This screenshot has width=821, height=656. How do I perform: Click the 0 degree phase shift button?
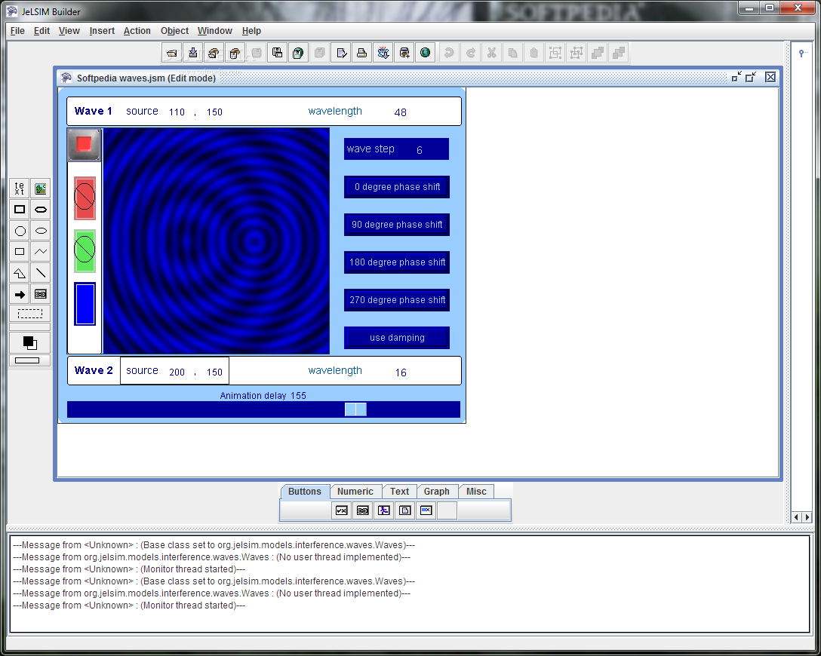397,187
